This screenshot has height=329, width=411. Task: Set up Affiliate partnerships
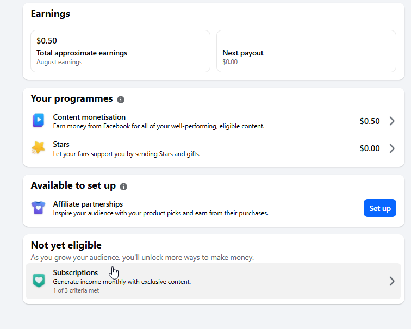(x=380, y=208)
